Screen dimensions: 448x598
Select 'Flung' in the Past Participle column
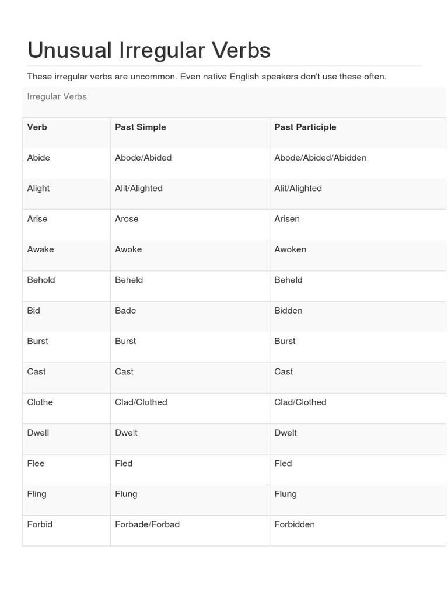pyautogui.click(x=285, y=494)
